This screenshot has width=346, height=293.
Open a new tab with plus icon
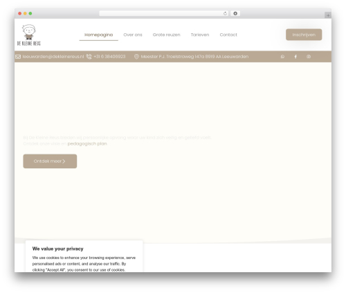pyautogui.click(x=328, y=15)
